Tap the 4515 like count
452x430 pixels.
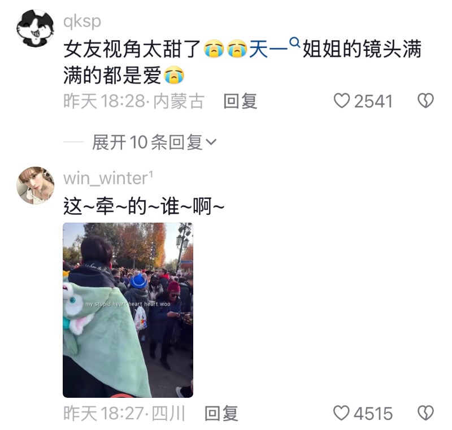[373, 414]
